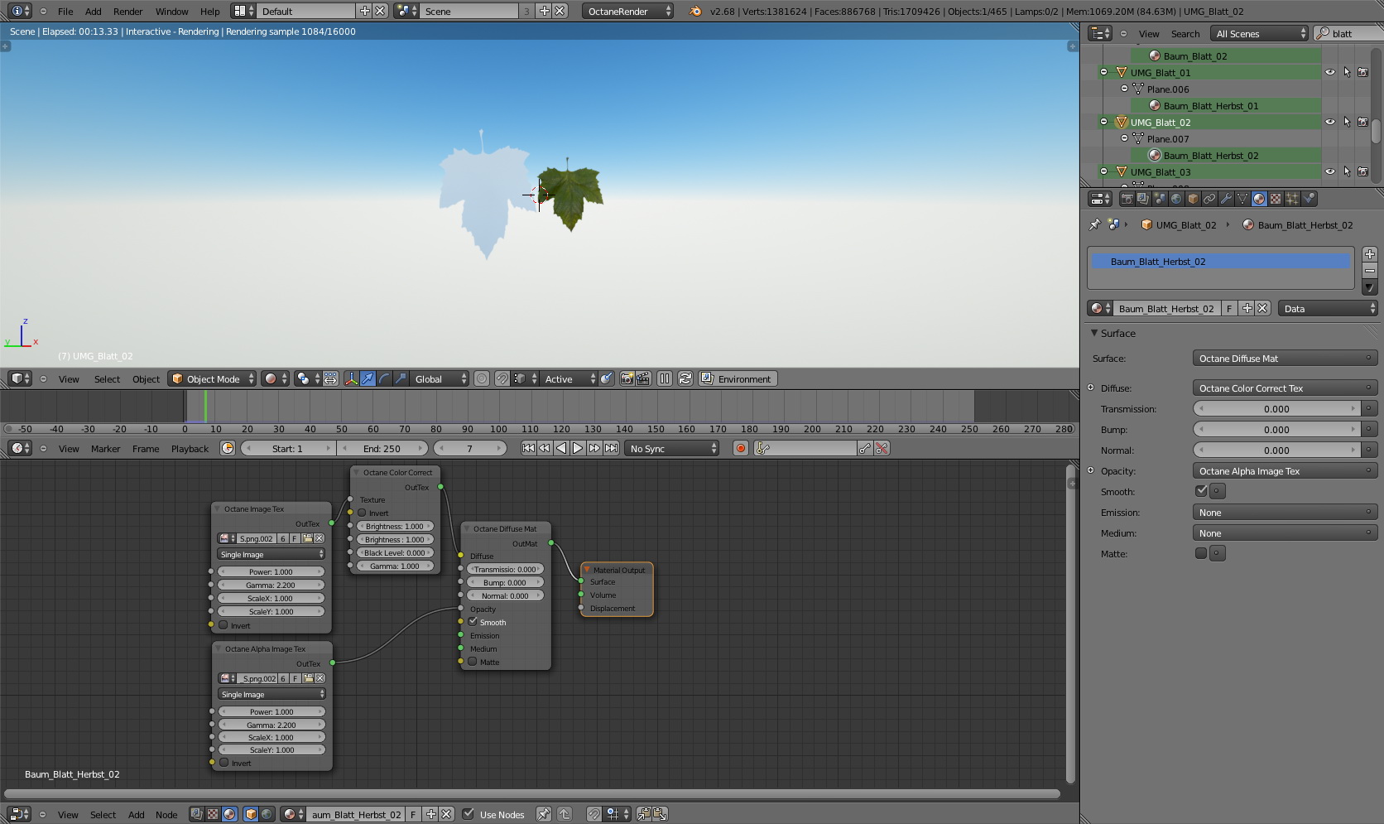Pin the node tree with pushpin icon

[543, 814]
